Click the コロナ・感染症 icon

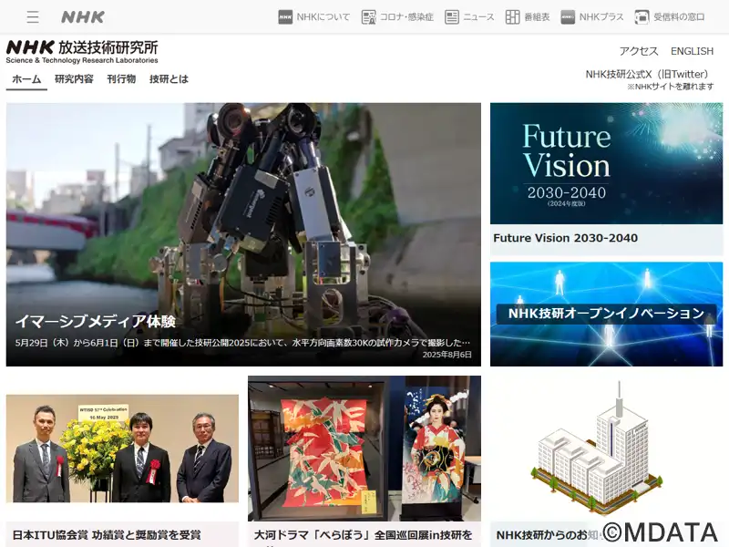[x=369, y=17]
